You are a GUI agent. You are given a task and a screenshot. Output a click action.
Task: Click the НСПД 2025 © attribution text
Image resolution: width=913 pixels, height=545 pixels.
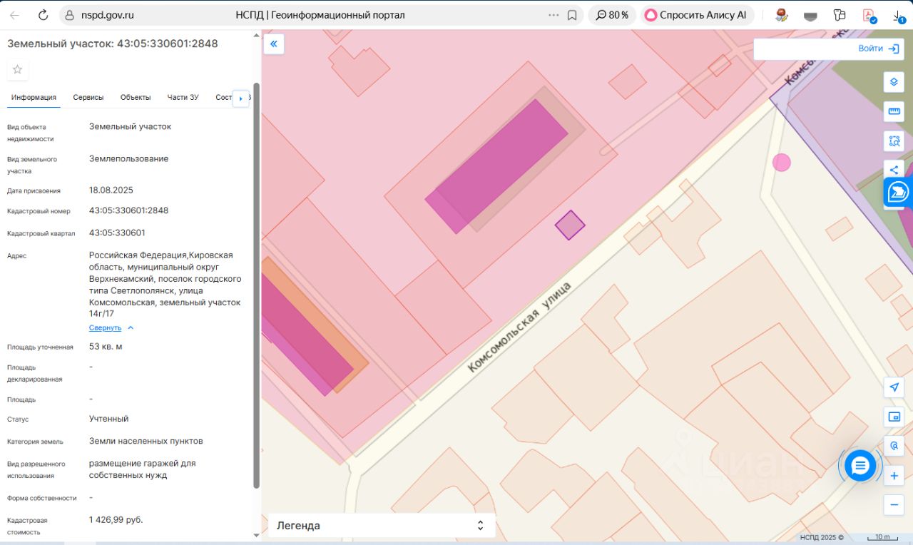(x=822, y=537)
